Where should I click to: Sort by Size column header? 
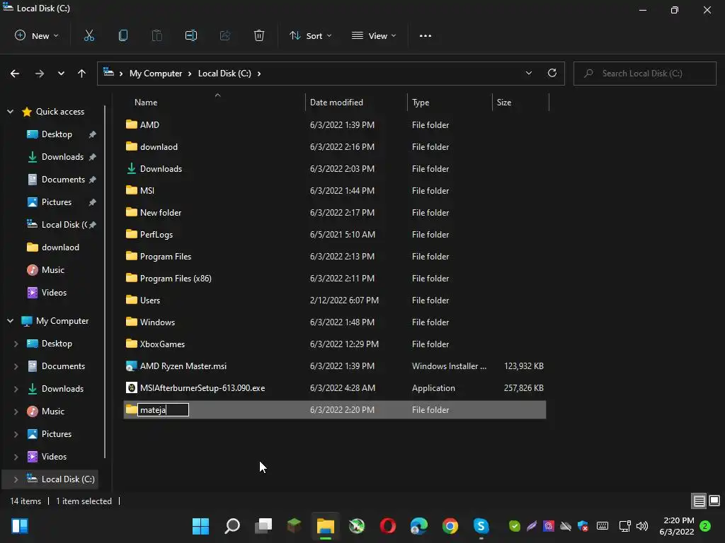click(x=504, y=103)
